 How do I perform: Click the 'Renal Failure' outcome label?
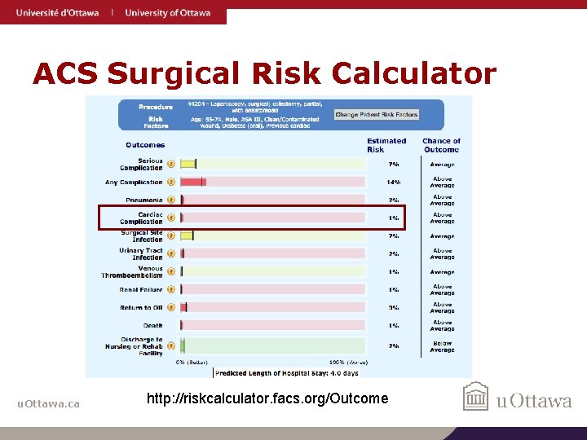tap(141, 290)
